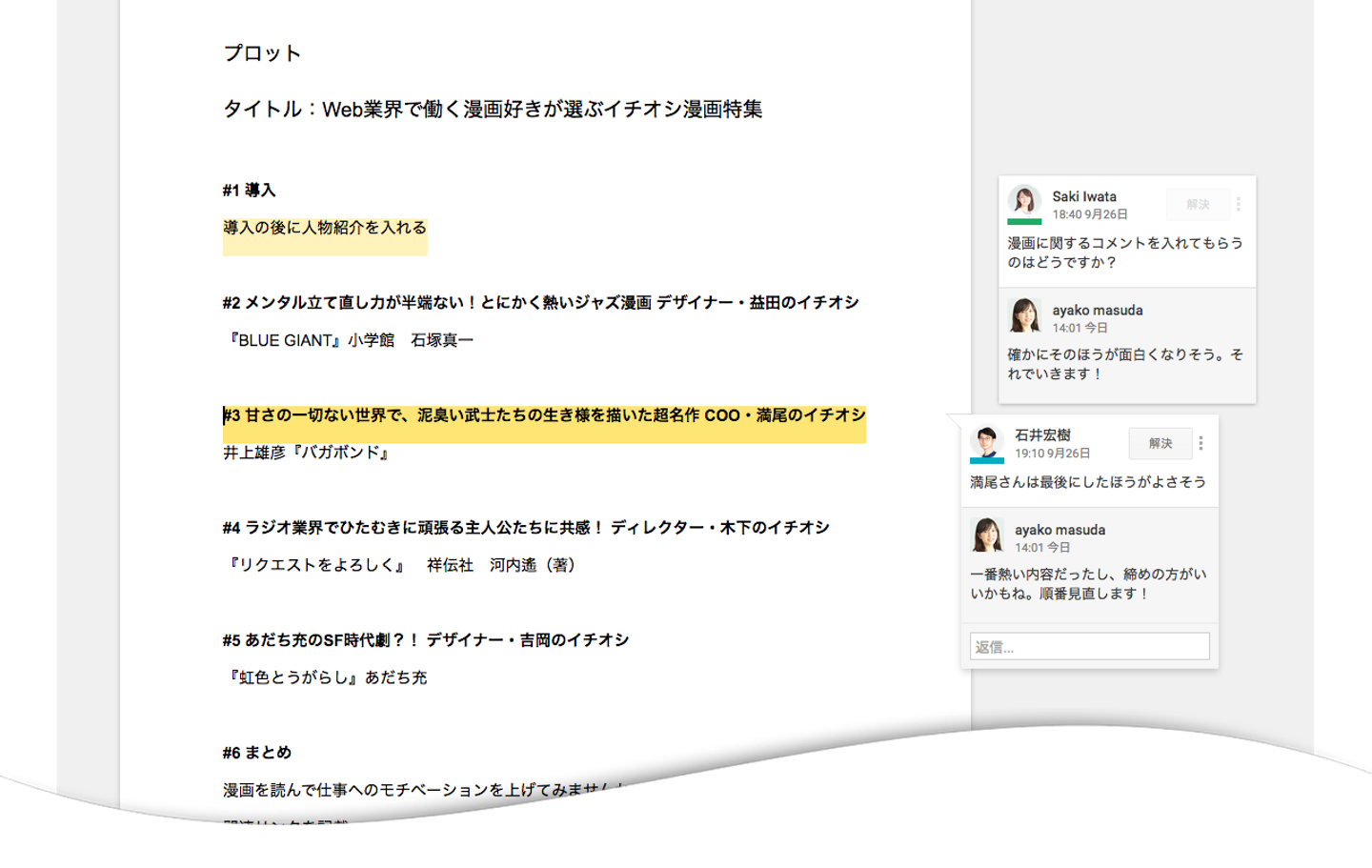Click the timestamp 19:10 9月26日
Image resolution: width=1372 pixels, height=868 pixels.
coord(1053,454)
